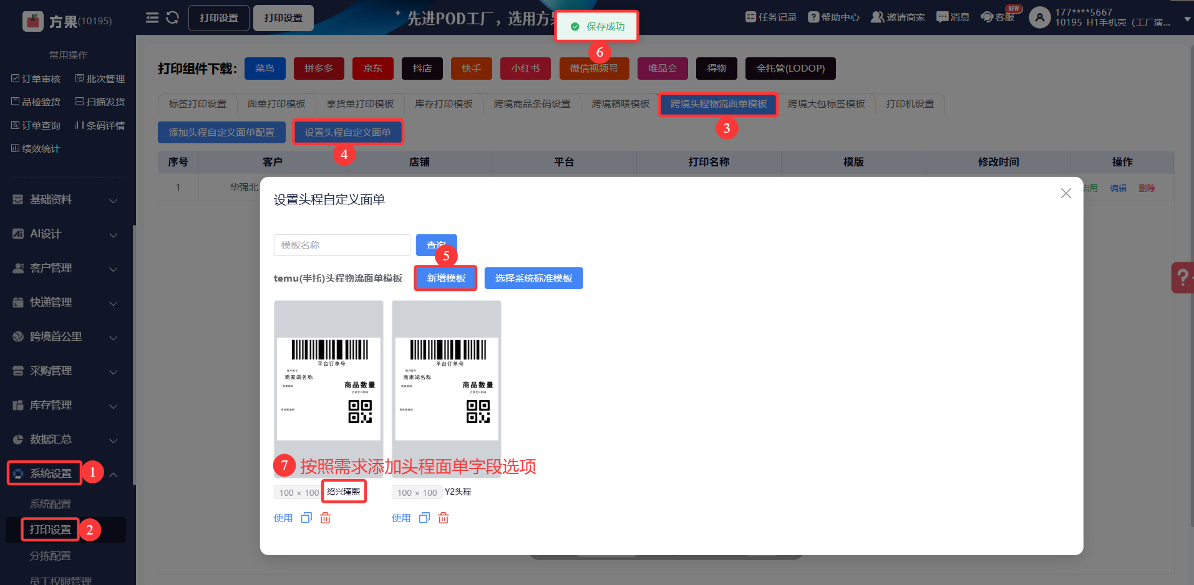Contact 客服 customer service
Image resolution: width=1194 pixels, height=585 pixels.
point(998,17)
